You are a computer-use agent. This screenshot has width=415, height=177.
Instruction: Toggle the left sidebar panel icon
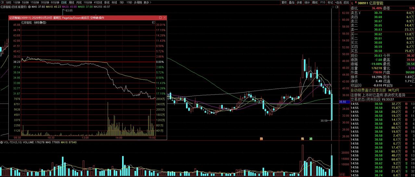2,2
